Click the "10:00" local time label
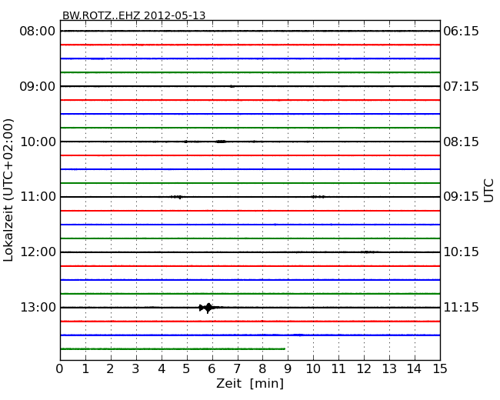The width and height of the screenshot is (500, 400). [x=38, y=142]
